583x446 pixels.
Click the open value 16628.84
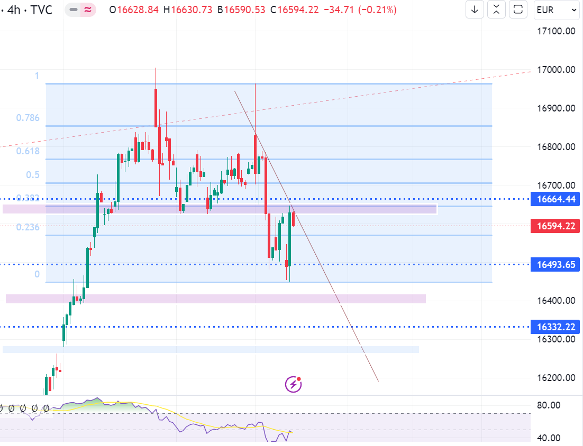[x=138, y=10]
